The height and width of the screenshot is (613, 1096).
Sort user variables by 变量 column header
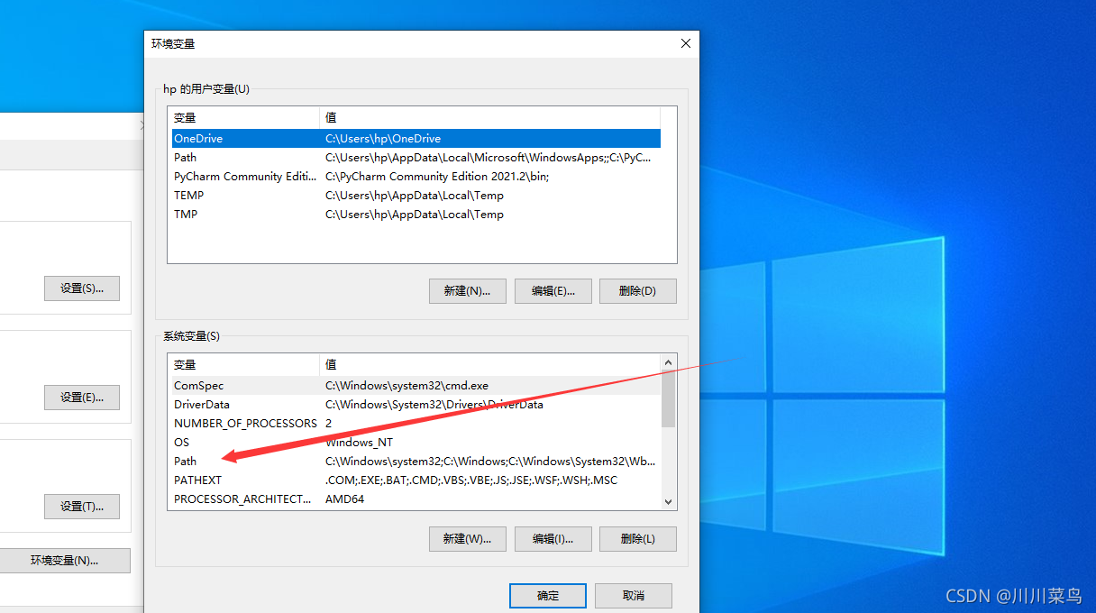point(243,117)
